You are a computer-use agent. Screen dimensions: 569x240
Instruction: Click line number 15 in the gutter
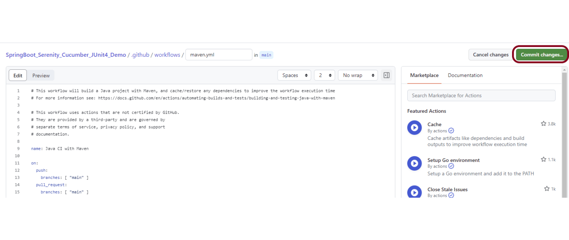(17, 192)
